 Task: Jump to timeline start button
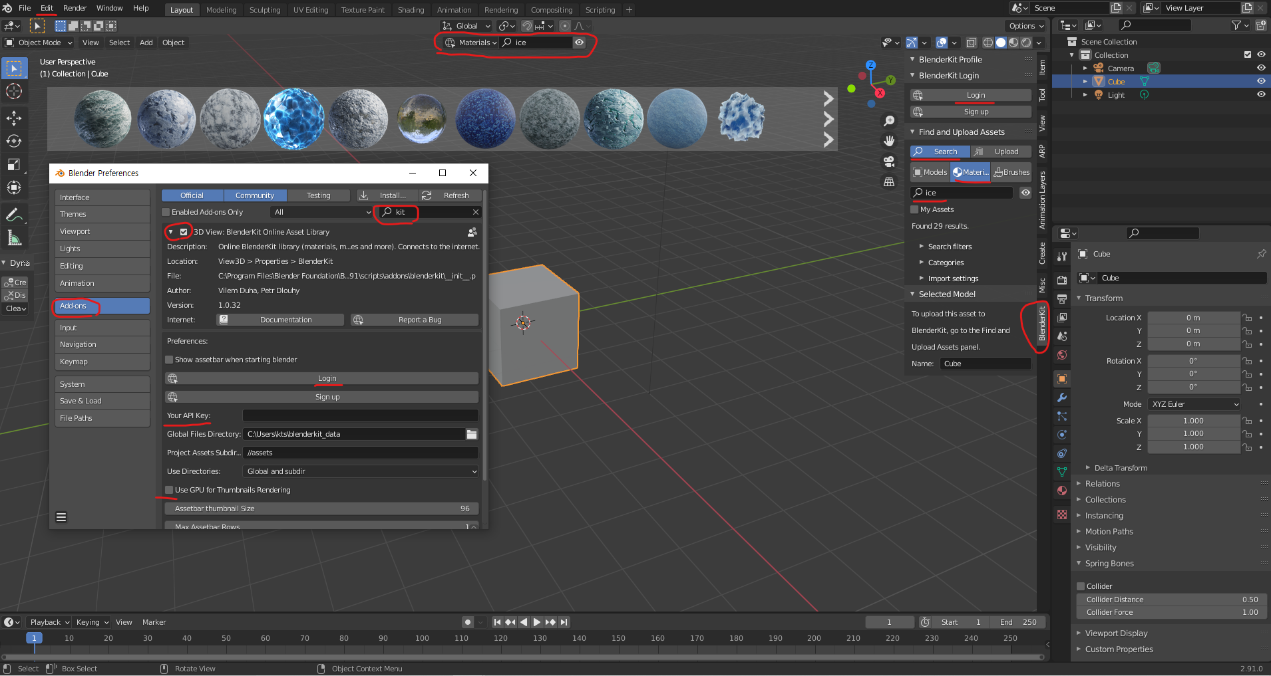point(497,622)
